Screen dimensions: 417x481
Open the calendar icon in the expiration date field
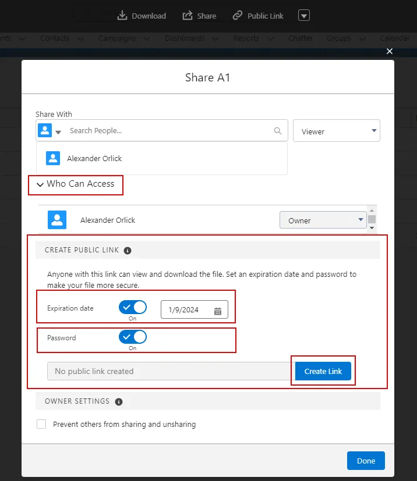(218, 310)
